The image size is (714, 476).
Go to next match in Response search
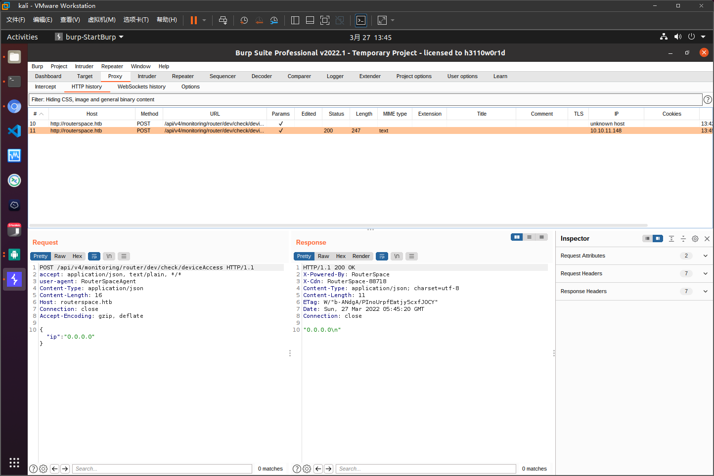(328, 469)
